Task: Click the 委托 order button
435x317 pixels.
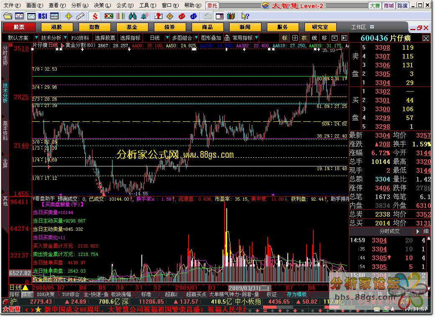Action: tap(212, 5)
